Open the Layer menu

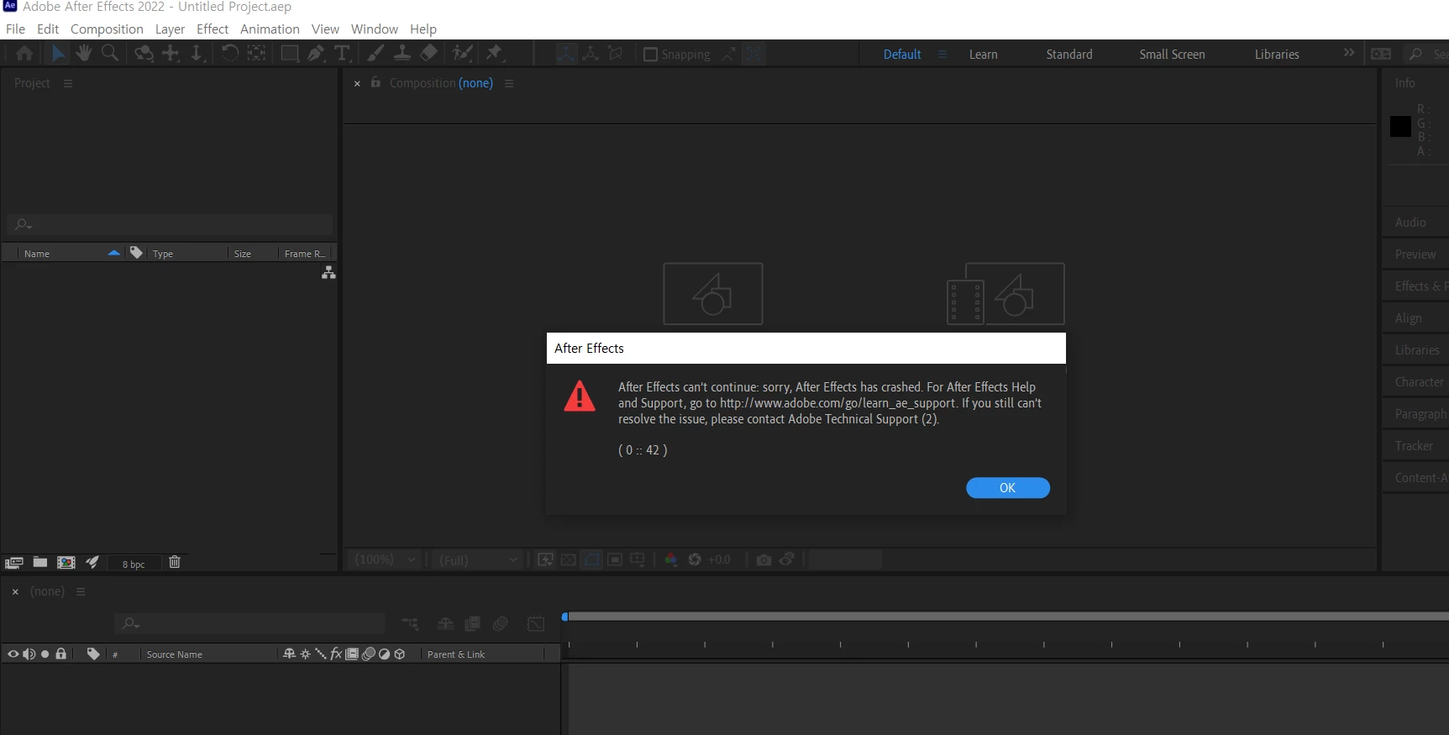click(x=170, y=29)
